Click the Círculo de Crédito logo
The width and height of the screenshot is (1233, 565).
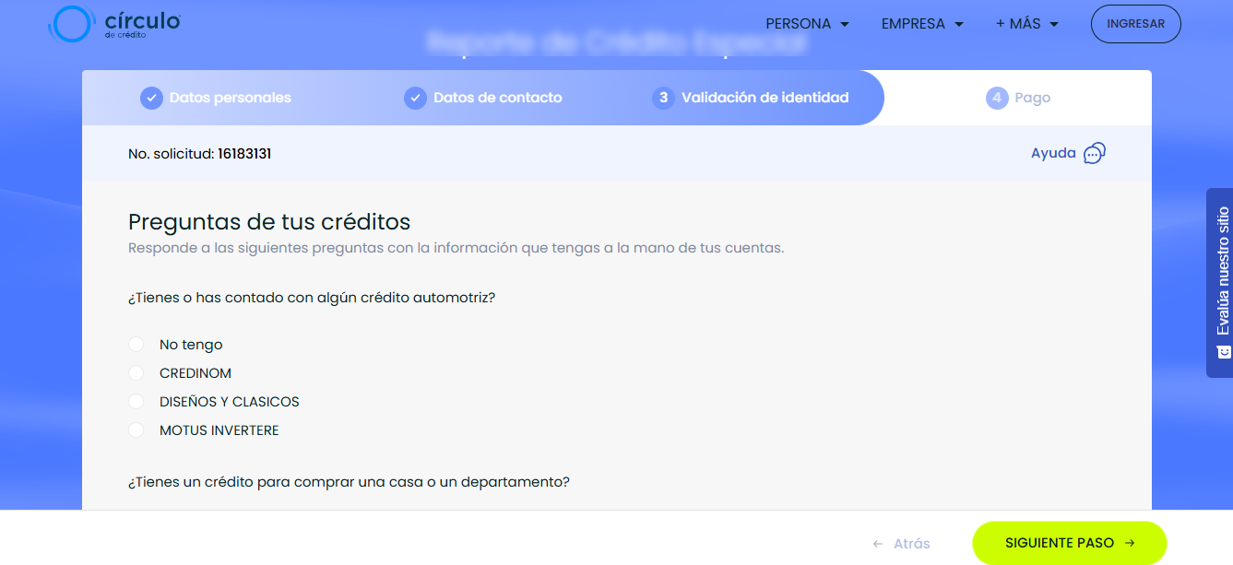(113, 24)
